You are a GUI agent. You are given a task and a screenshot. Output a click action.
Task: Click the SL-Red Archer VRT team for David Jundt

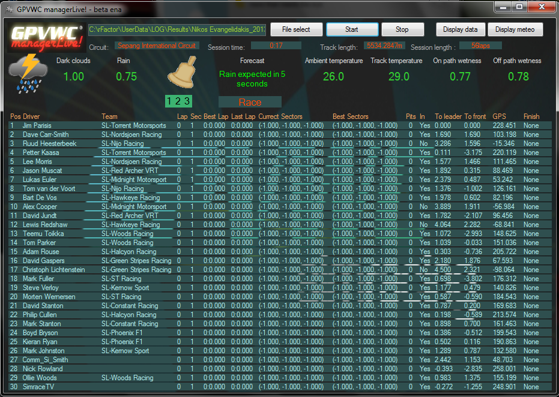130,216
